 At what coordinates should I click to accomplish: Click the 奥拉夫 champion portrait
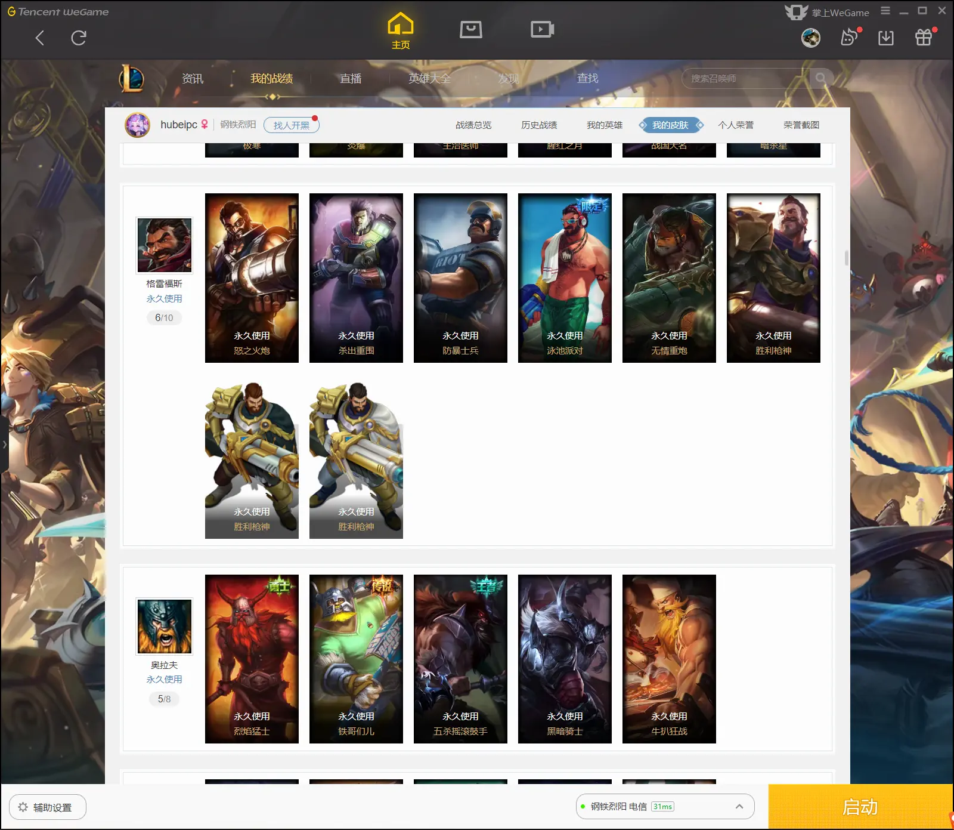pos(165,626)
